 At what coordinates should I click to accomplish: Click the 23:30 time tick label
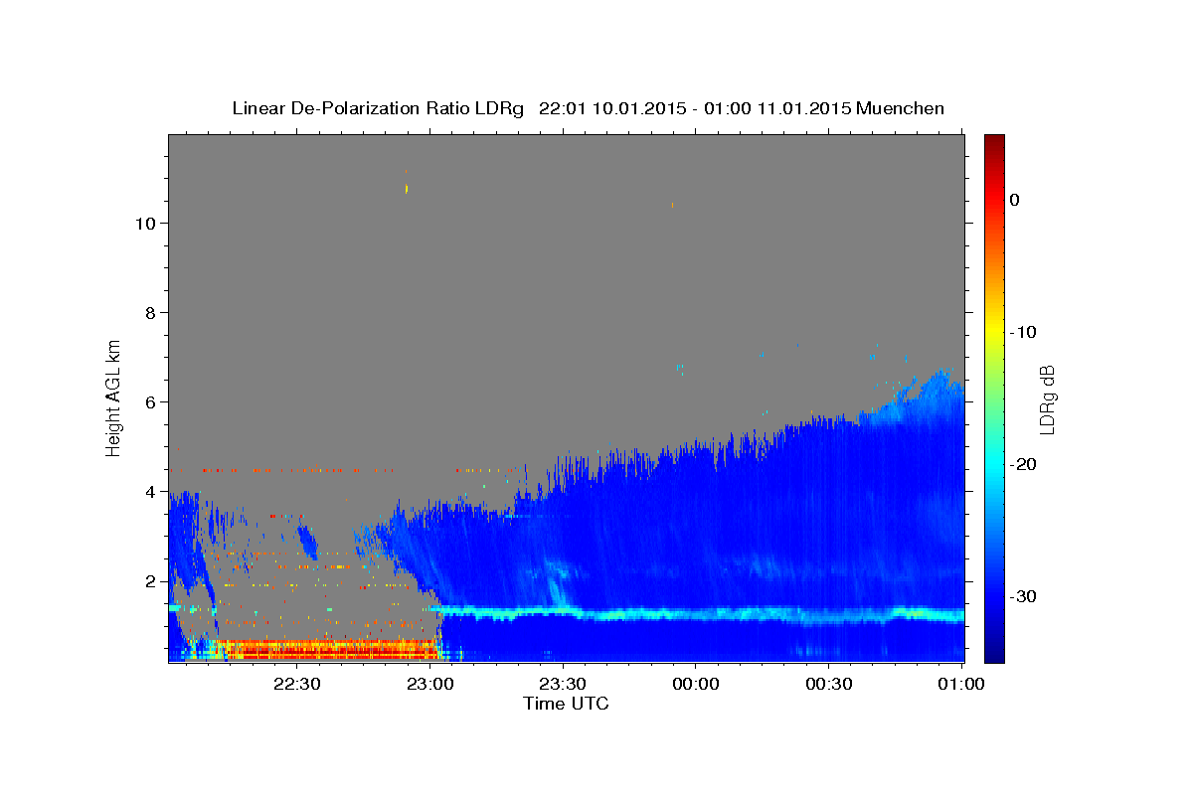(x=563, y=684)
